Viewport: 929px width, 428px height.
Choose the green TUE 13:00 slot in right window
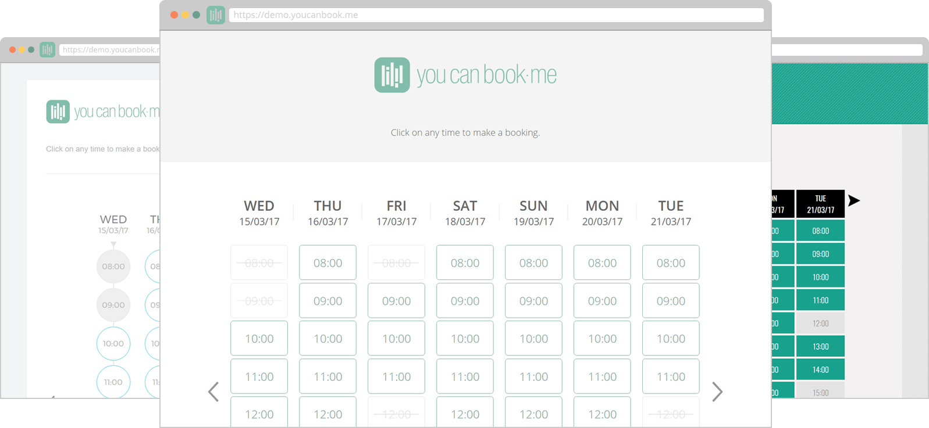(820, 347)
